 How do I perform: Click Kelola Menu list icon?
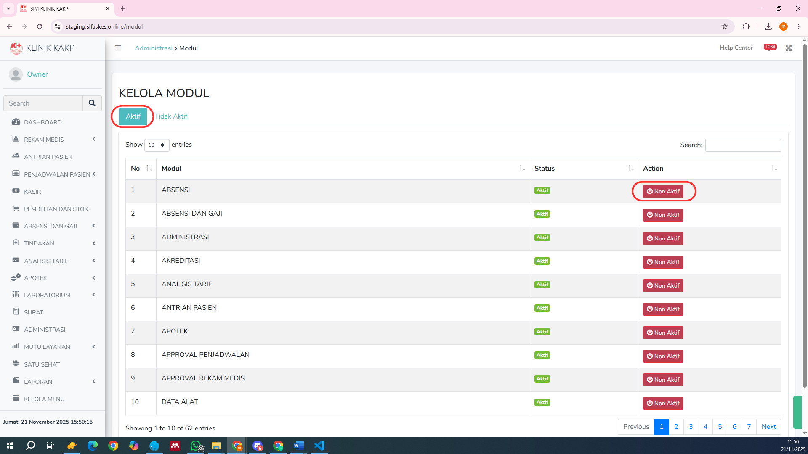(16, 398)
